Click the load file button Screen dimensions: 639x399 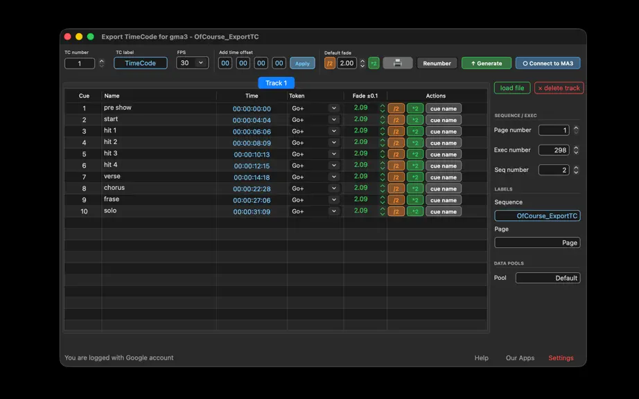click(512, 88)
